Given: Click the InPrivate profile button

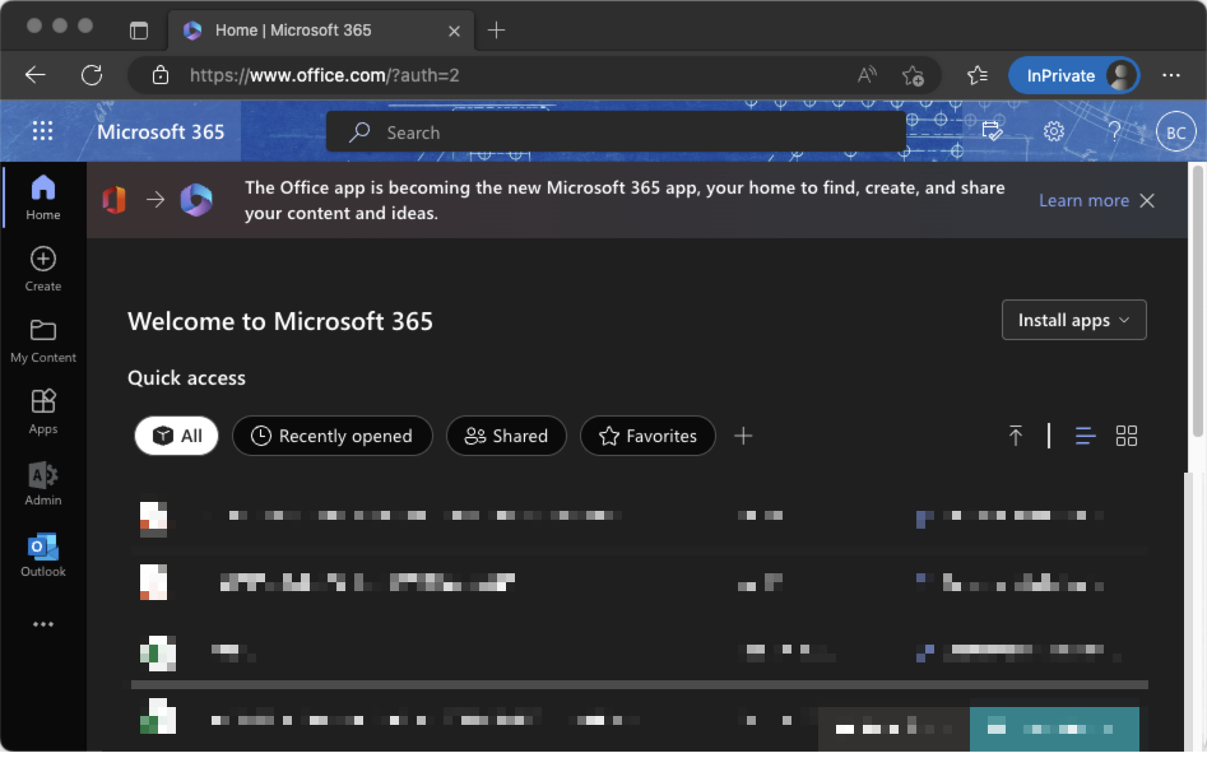Looking at the screenshot, I should pos(1074,75).
